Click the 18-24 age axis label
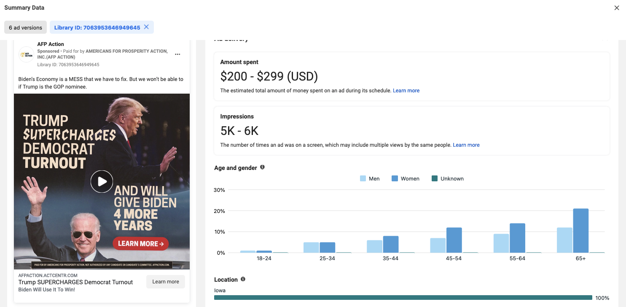This screenshot has width=626, height=307. [x=264, y=258]
